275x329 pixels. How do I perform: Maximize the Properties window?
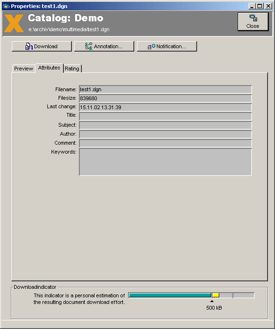click(x=260, y=6)
